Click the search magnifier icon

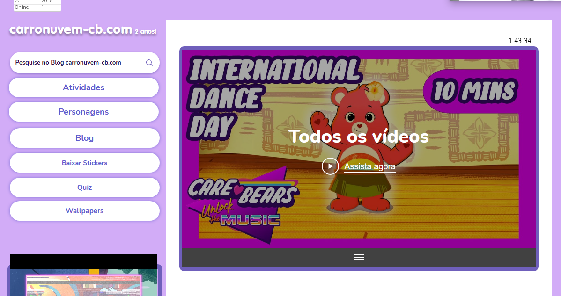tap(149, 63)
